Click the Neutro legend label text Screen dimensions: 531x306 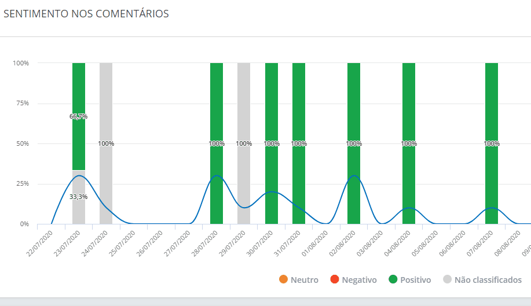[304, 280]
